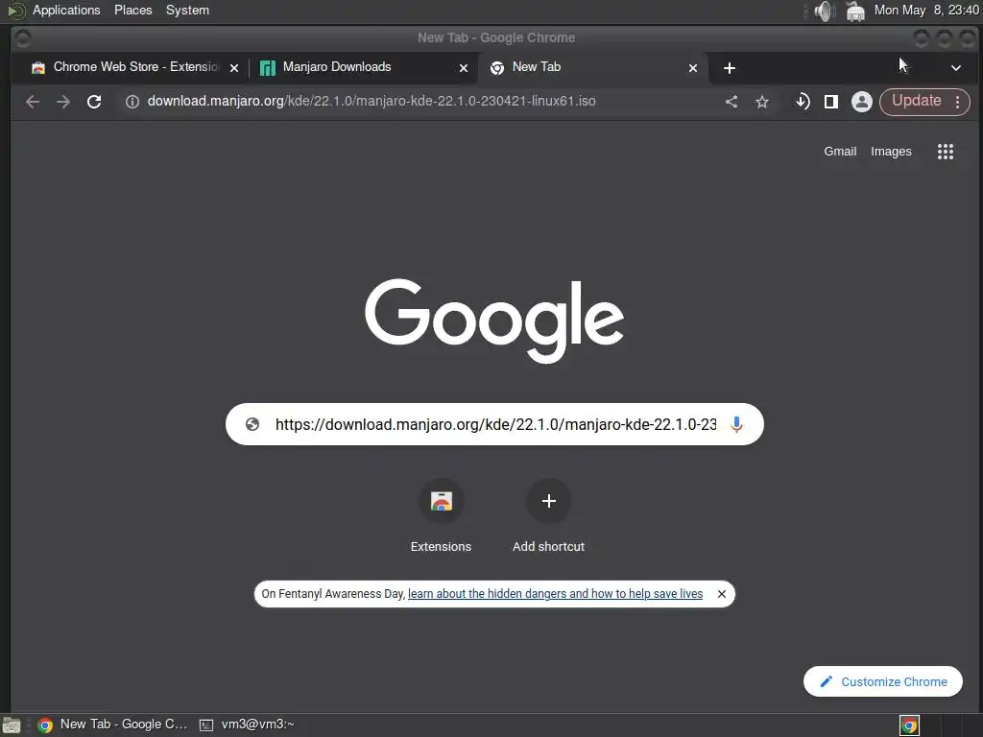Screen dimensions: 983x737
Task: Close the Chrome Web Store tab
Action: click(234, 68)
